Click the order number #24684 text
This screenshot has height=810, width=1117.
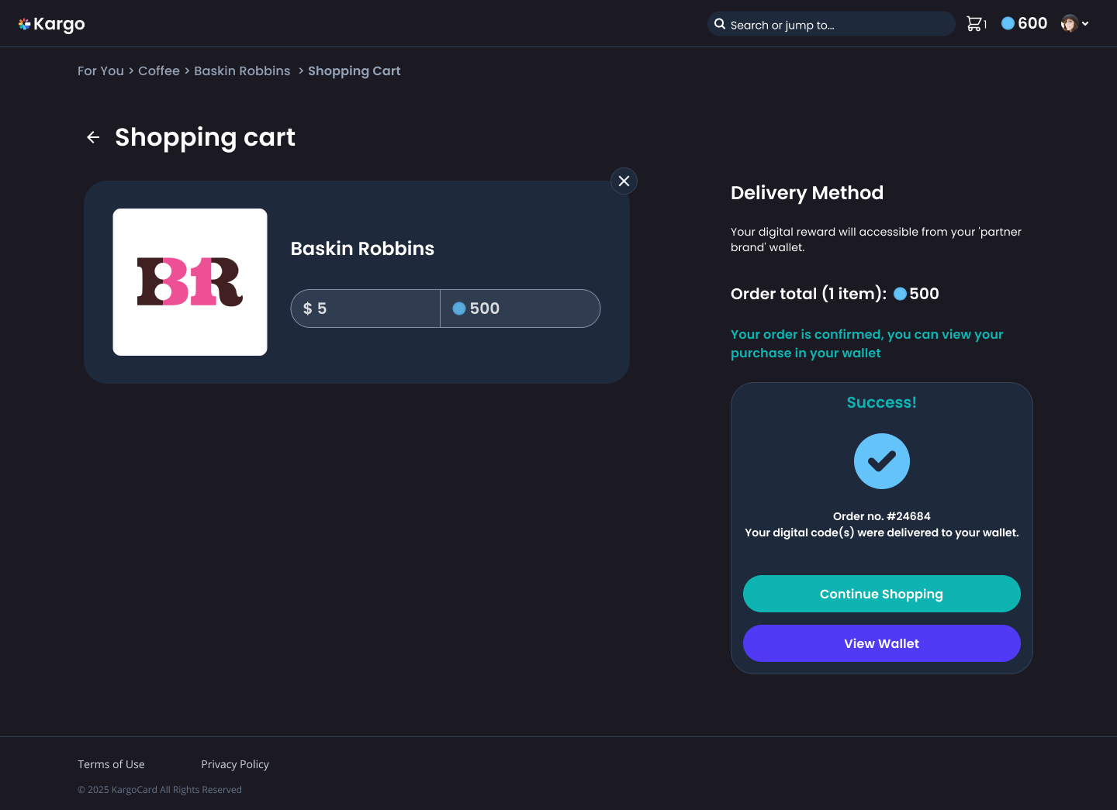tap(882, 516)
